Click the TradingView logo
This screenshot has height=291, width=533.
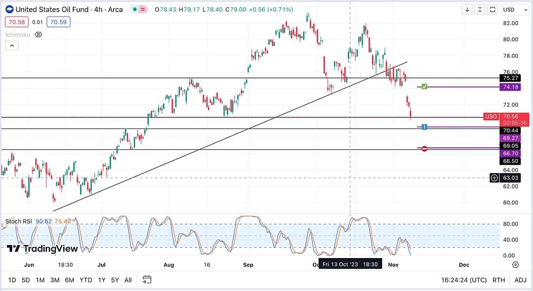tap(42, 248)
